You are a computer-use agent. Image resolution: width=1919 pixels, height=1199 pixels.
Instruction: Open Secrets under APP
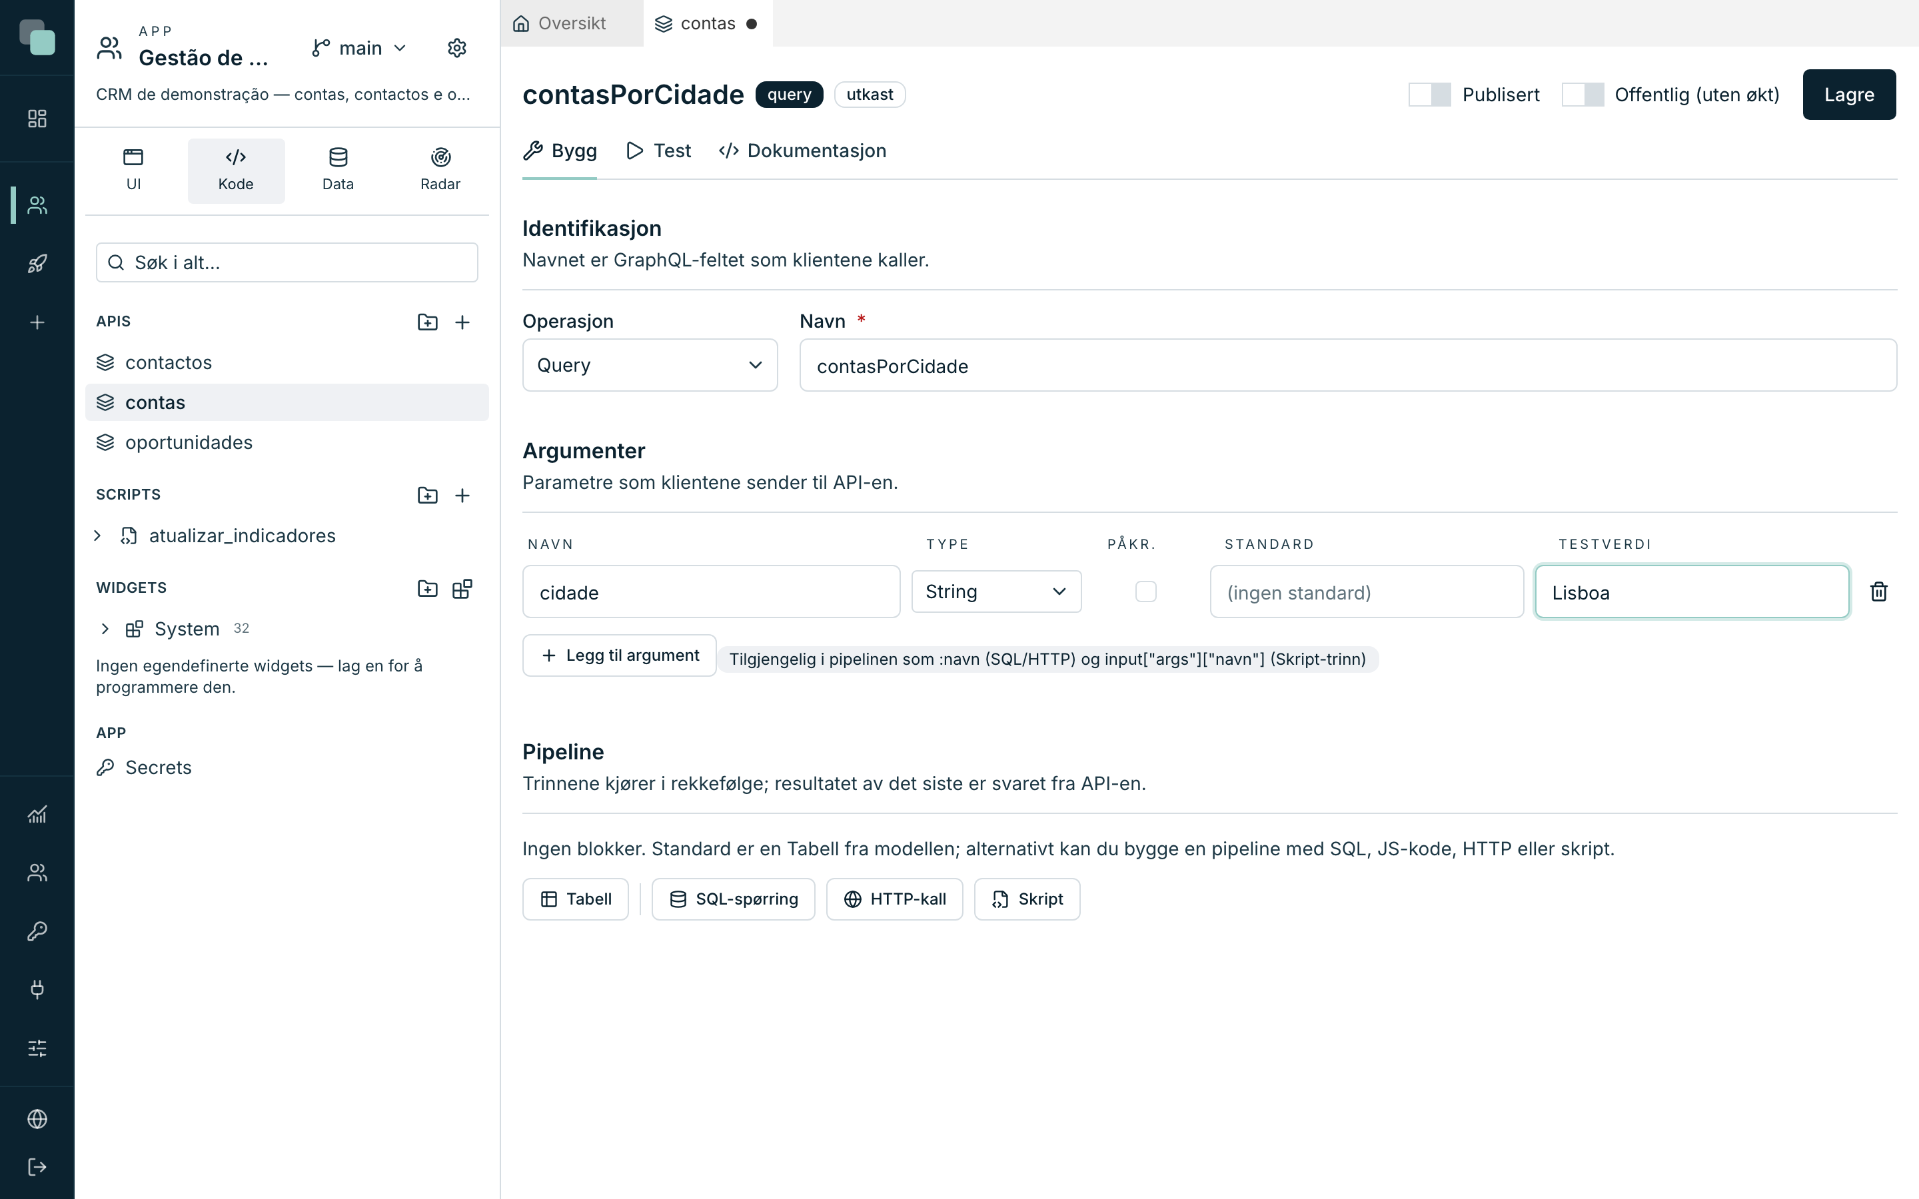coord(287,767)
